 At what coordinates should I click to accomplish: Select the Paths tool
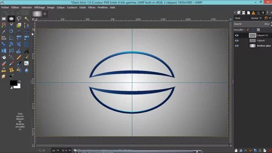(26, 25)
